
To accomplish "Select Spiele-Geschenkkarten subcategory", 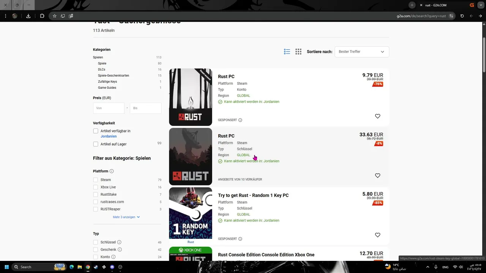I will (x=114, y=75).
